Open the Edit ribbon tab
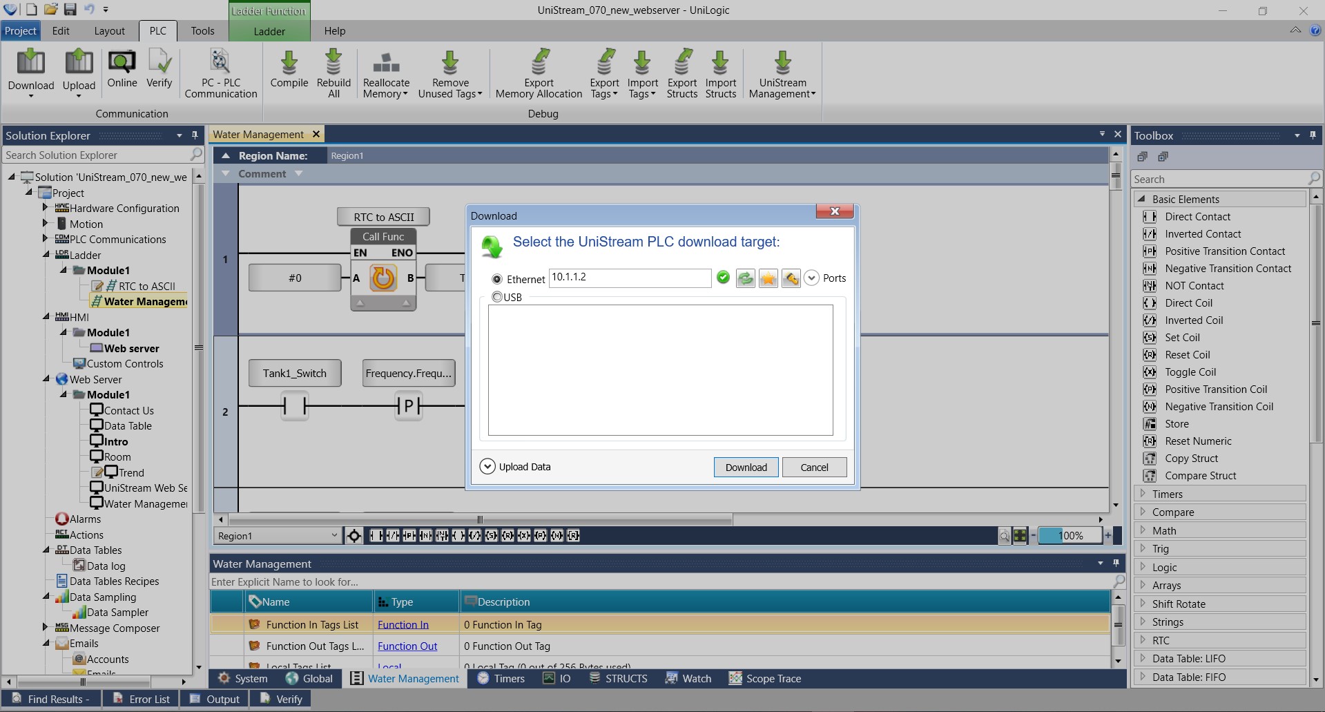The width and height of the screenshot is (1325, 712). point(61,31)
